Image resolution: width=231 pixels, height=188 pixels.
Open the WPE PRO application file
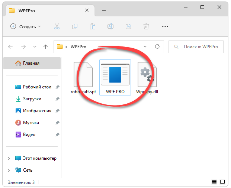coord(115,77)
